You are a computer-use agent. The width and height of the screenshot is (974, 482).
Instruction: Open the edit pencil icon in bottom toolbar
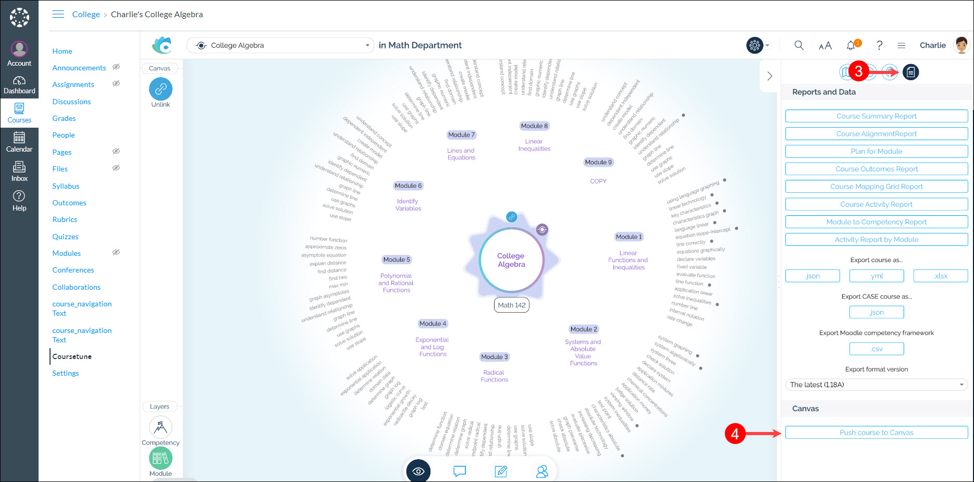pos(501,471)
